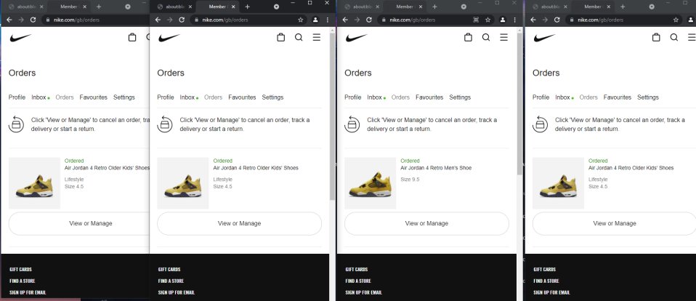696x301 pixels.
Task: Open the Settings tab in the rightmost window
Action: point(648,97)
